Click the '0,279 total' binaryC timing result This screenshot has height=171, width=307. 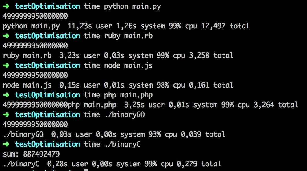click(199, 164)
